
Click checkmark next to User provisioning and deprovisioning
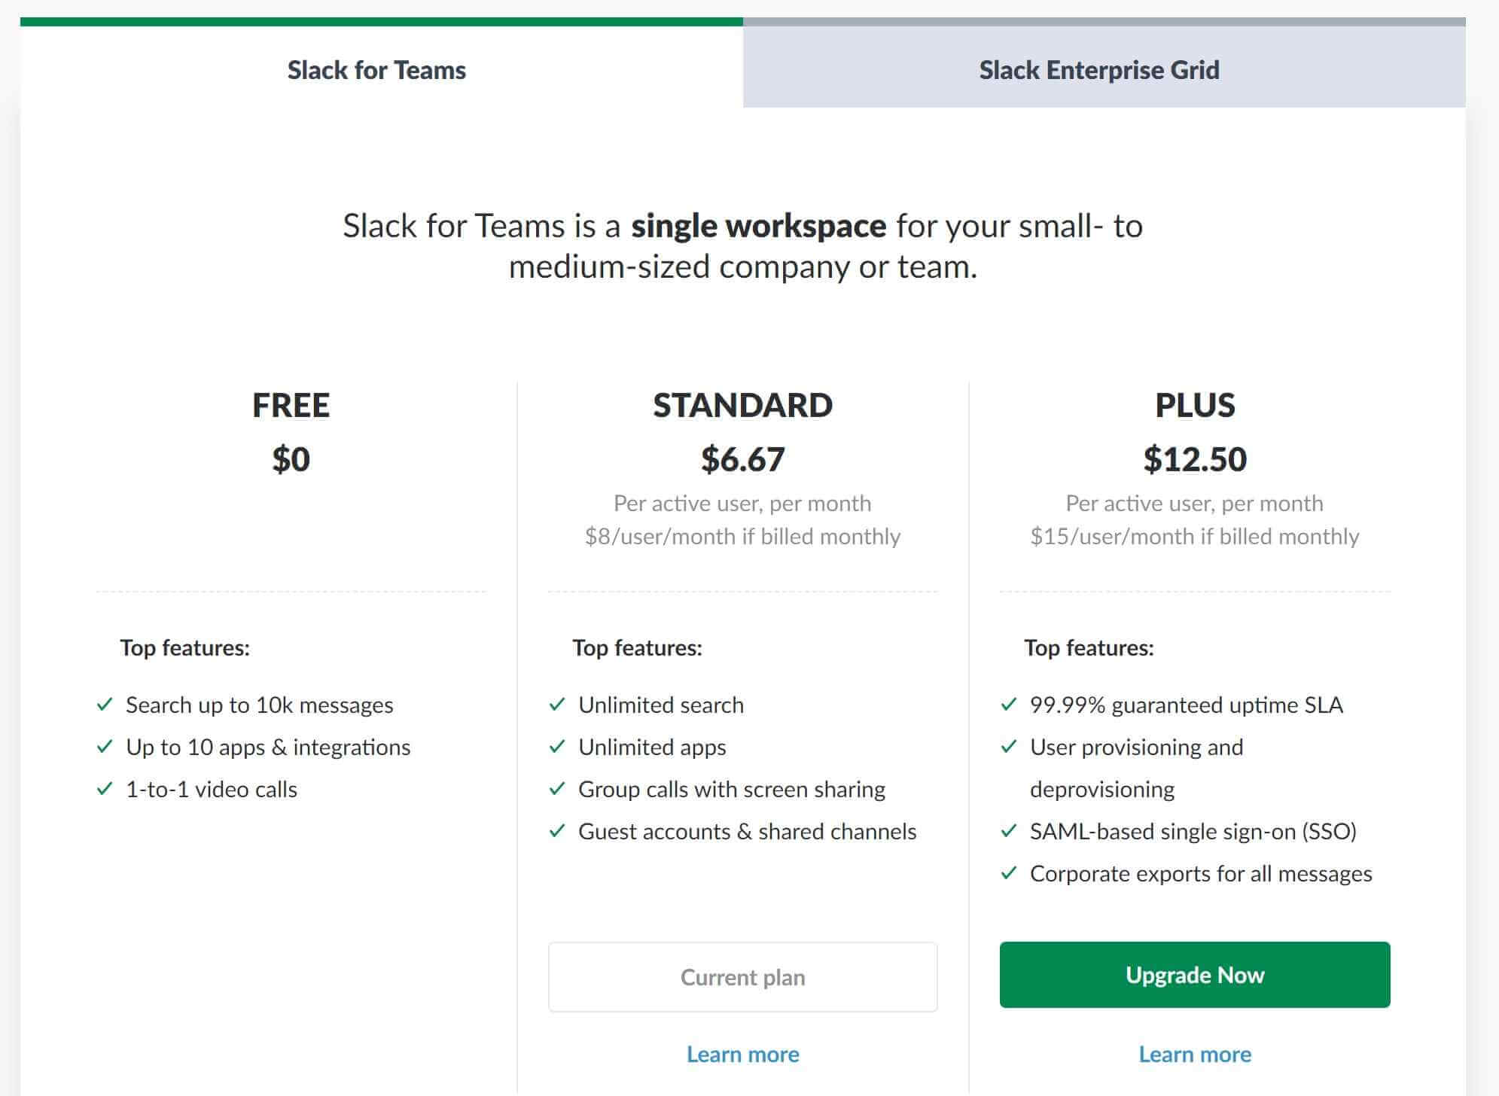1009,747
